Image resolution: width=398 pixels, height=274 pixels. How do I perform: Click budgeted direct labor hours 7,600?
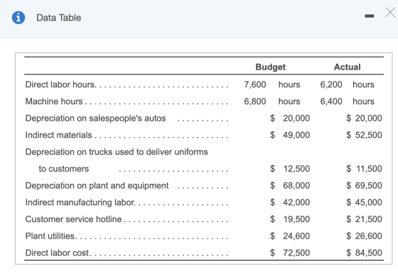255,84
